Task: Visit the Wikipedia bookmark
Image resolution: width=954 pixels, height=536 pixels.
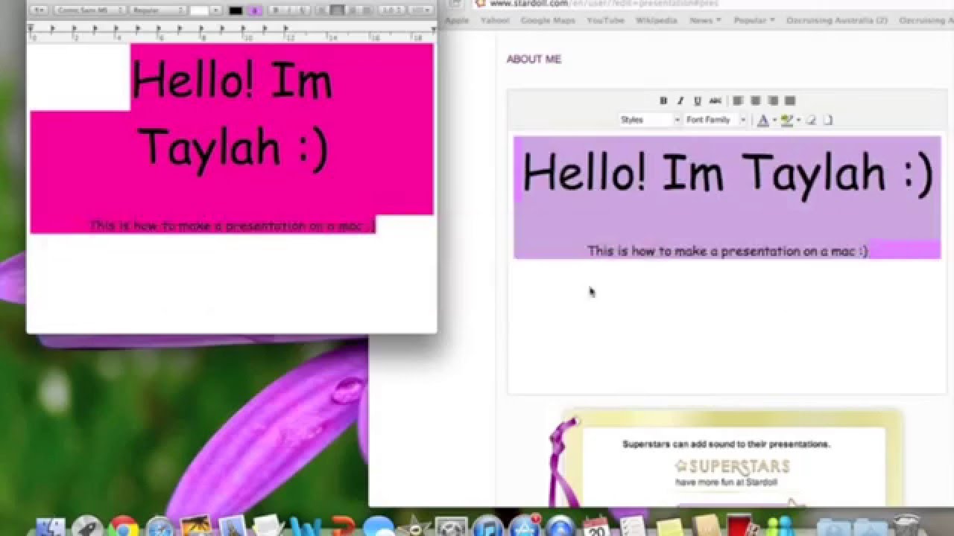Action: [x=655, y=20]
